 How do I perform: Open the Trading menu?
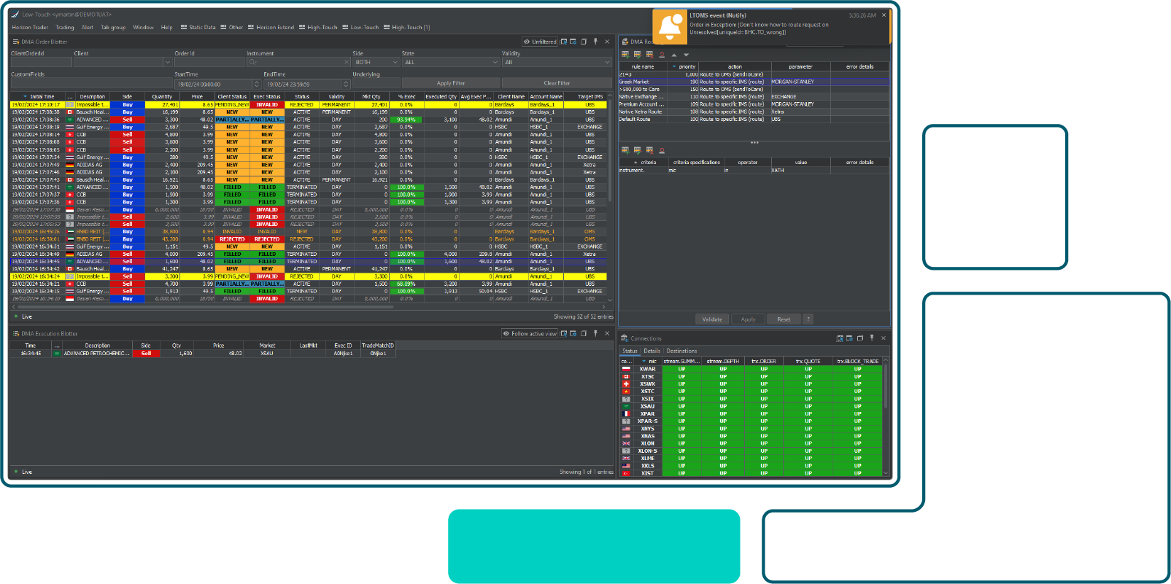point(65,27)
